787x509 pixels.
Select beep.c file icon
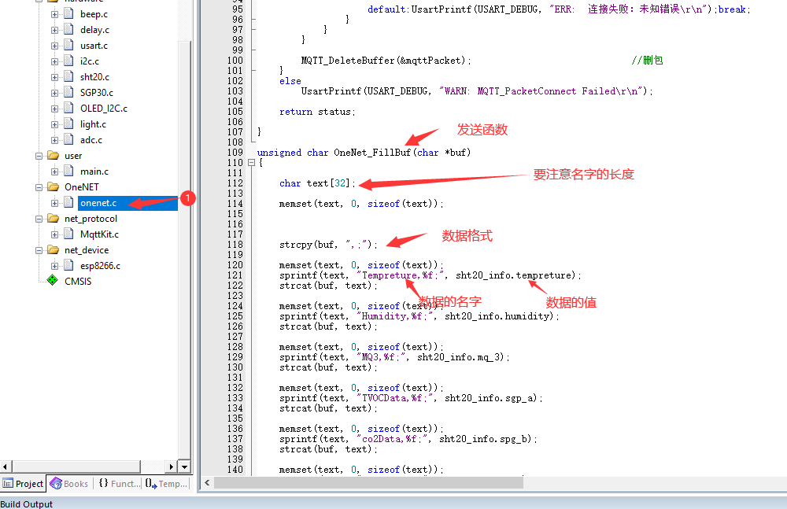point(68,14)
